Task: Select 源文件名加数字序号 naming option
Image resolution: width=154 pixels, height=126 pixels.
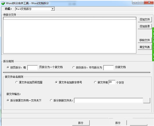Action: [56, 82]
